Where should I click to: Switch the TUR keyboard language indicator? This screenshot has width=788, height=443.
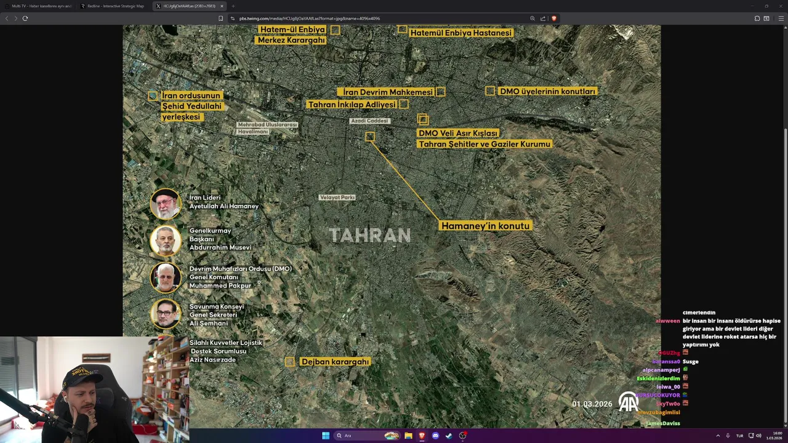[739, 436]
